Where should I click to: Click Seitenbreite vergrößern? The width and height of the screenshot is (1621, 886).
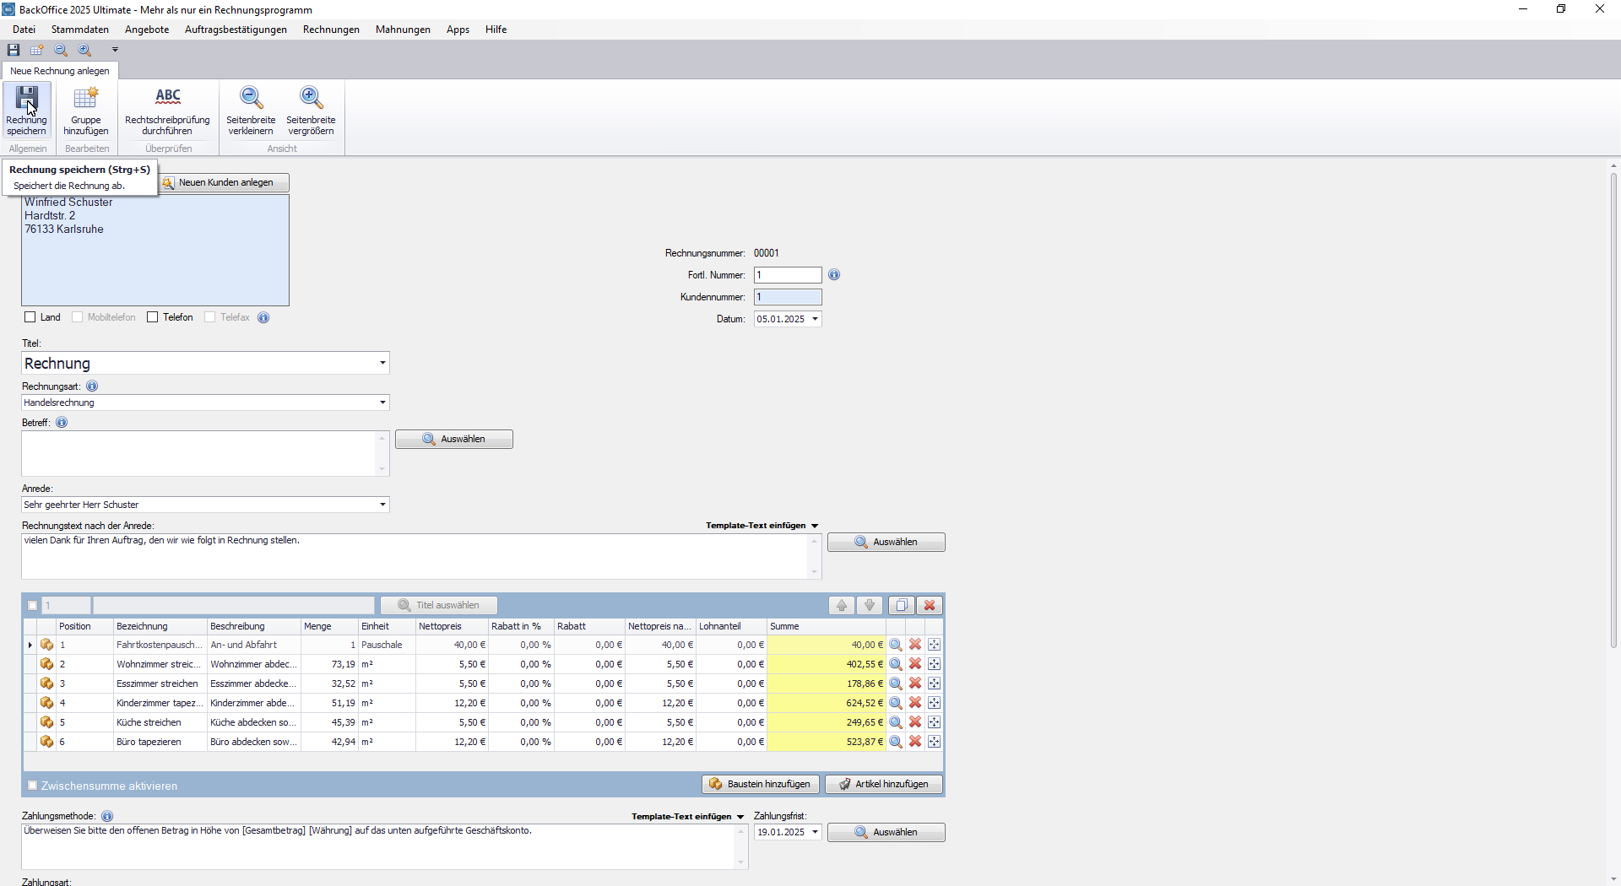click(311, 110)
